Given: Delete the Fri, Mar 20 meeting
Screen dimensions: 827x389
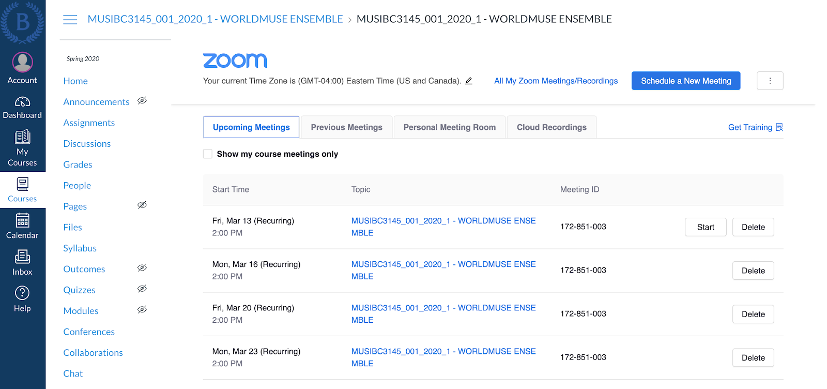Looking at the screenshot, I should [x=753, y=314].
